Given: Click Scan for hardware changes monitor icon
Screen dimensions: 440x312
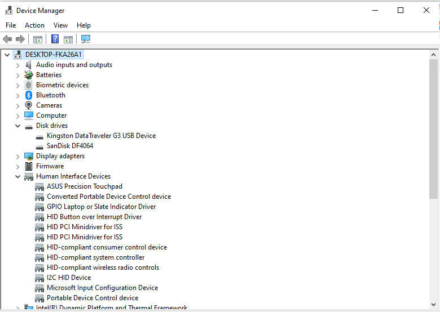Looking at the screenshot, I should (x=86, y=39).
